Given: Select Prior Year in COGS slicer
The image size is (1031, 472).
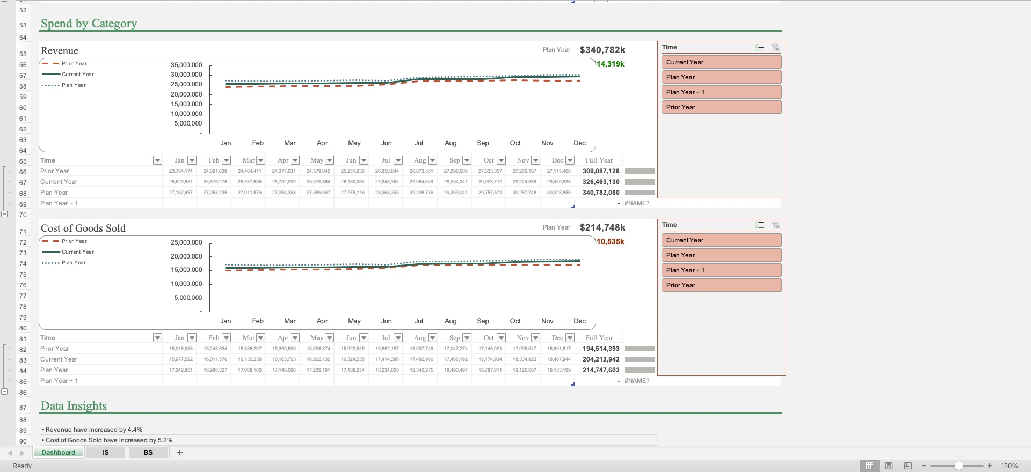Looking at the screenshot, I should [721, 285].
